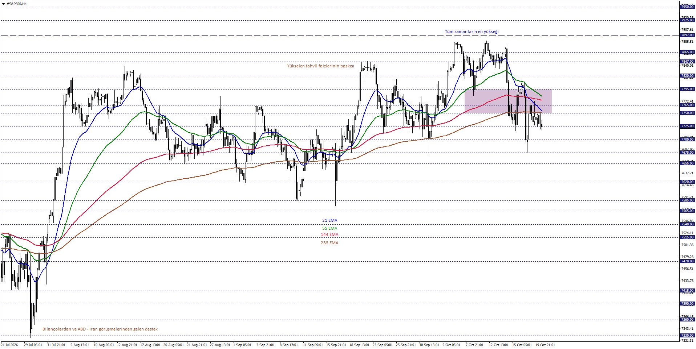Viewport: 696px width, 349px height.
Task: Open the chart menu arrow beside #S&P500,H4
Action: pyautogui.click(x=3, y=4)
